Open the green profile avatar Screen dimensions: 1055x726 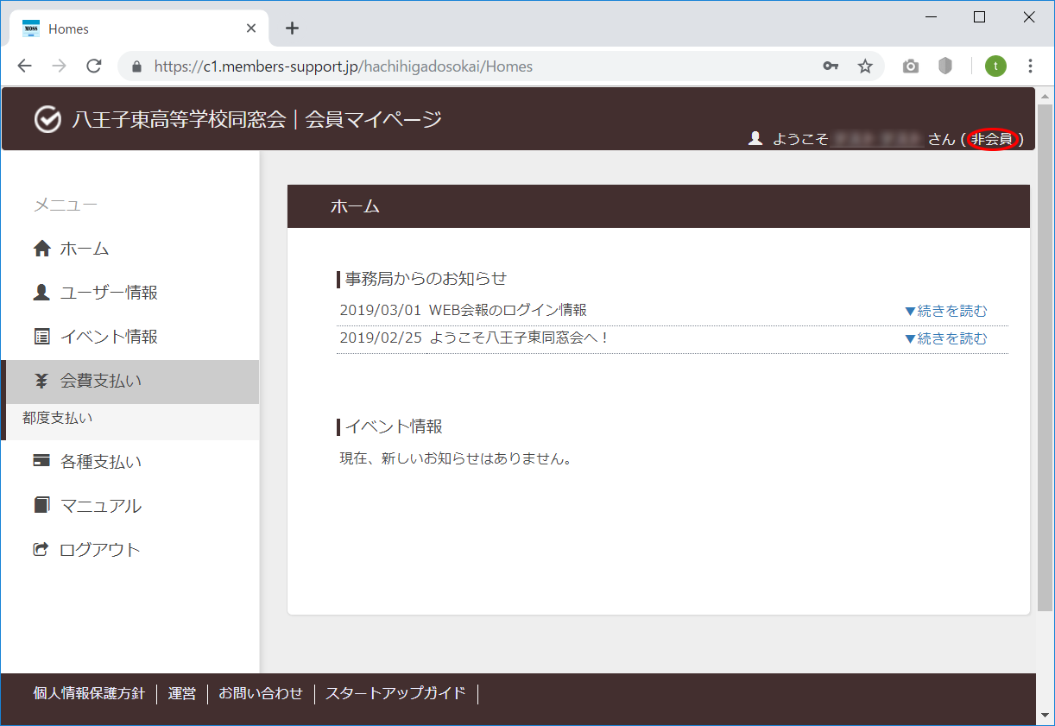[x=995, y=66]
